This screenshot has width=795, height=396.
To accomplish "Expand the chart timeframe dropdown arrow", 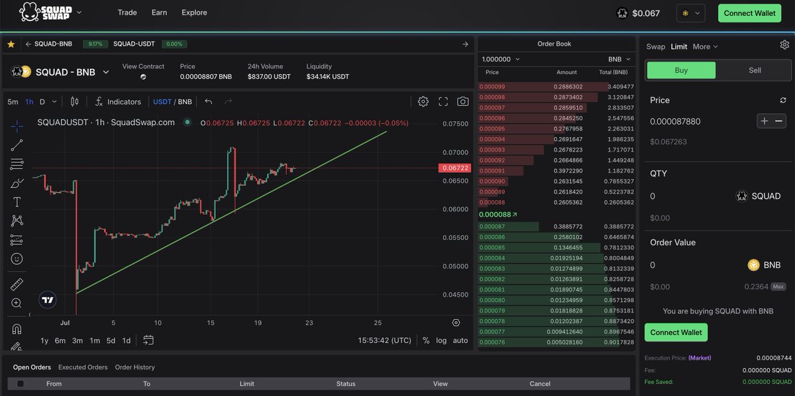I will pos(54,101).
